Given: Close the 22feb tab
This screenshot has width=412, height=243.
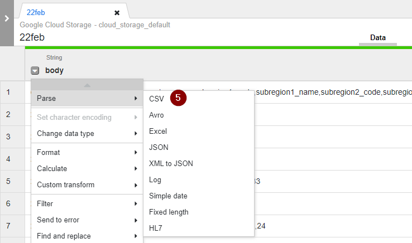Looking at the screenshot, I should point(117,12).
